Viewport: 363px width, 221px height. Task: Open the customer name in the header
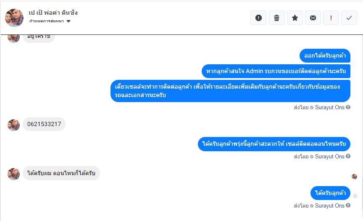point(53,13)
